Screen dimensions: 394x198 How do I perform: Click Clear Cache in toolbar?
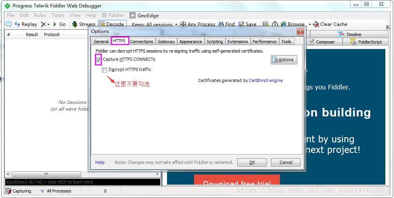(330, 24)
